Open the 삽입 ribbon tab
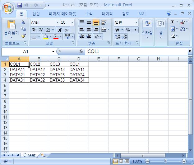194x165 pixels. coord(36,14)
